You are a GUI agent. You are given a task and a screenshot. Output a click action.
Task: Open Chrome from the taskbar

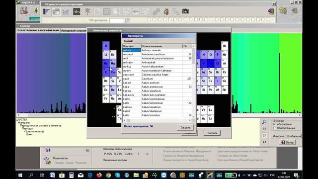click(108, 175)
